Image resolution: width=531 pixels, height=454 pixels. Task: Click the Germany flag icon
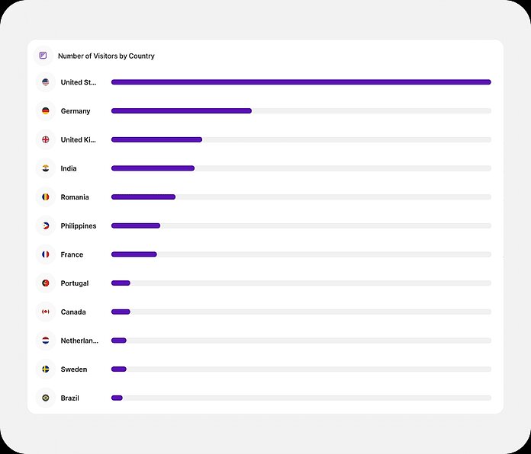[x=46, y=111]
